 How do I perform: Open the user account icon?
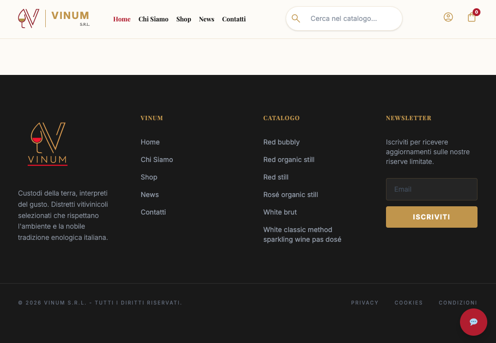[448, 17]
